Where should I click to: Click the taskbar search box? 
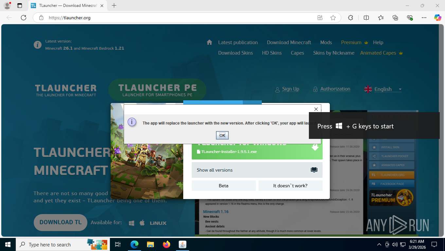(62, 244)
